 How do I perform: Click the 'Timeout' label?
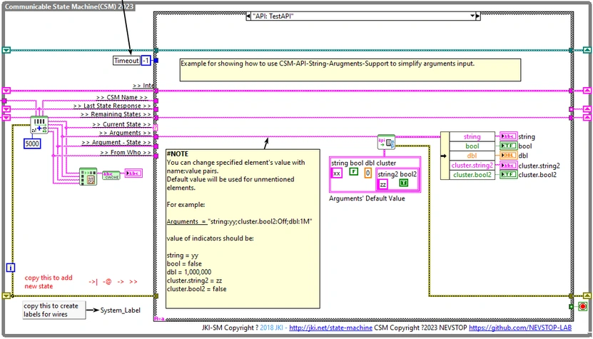coord(127,61)
